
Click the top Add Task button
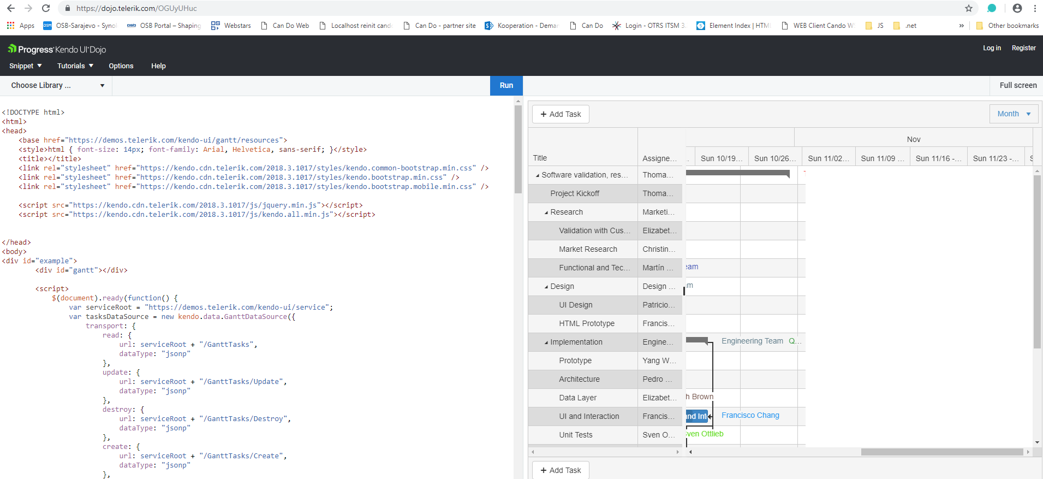tap(561, 114)
